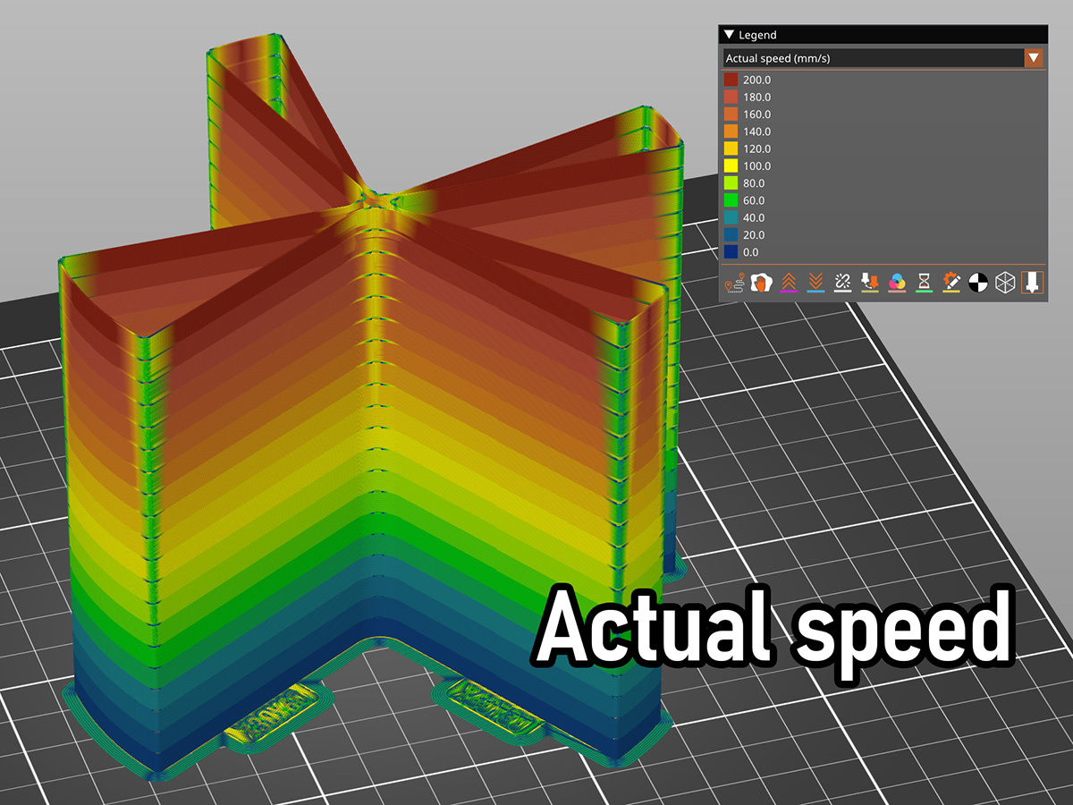Toggle color changes CMY circles icon
The image size is (1073, 805).
pyautogui.click(x=896, y=284)
